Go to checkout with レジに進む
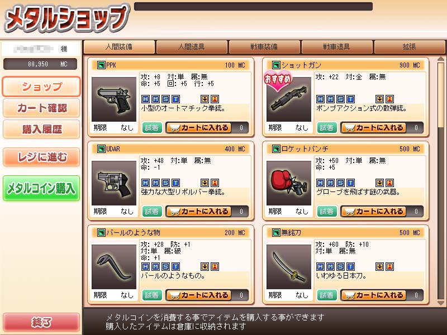The image size is (447, 335). [41, 157]
